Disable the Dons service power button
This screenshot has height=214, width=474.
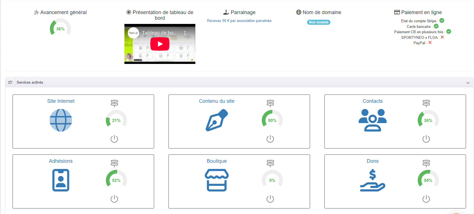[x=426, y=199]
